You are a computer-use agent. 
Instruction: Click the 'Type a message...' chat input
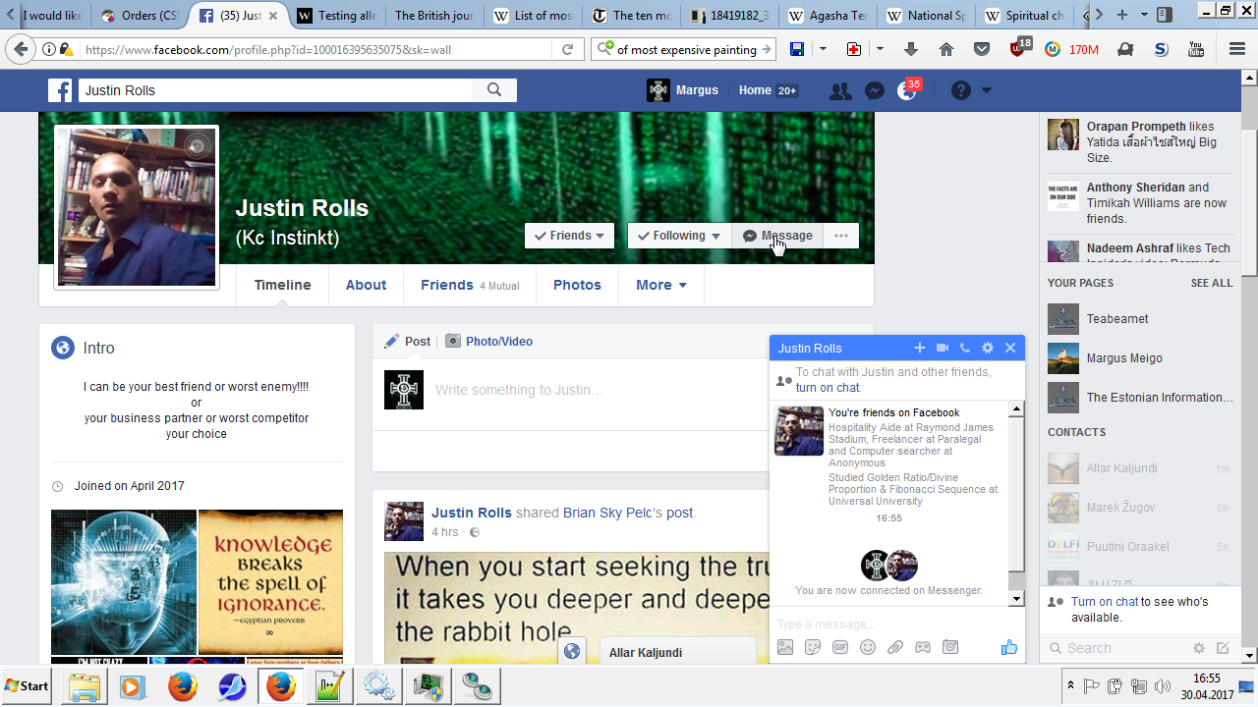[896, 624]
